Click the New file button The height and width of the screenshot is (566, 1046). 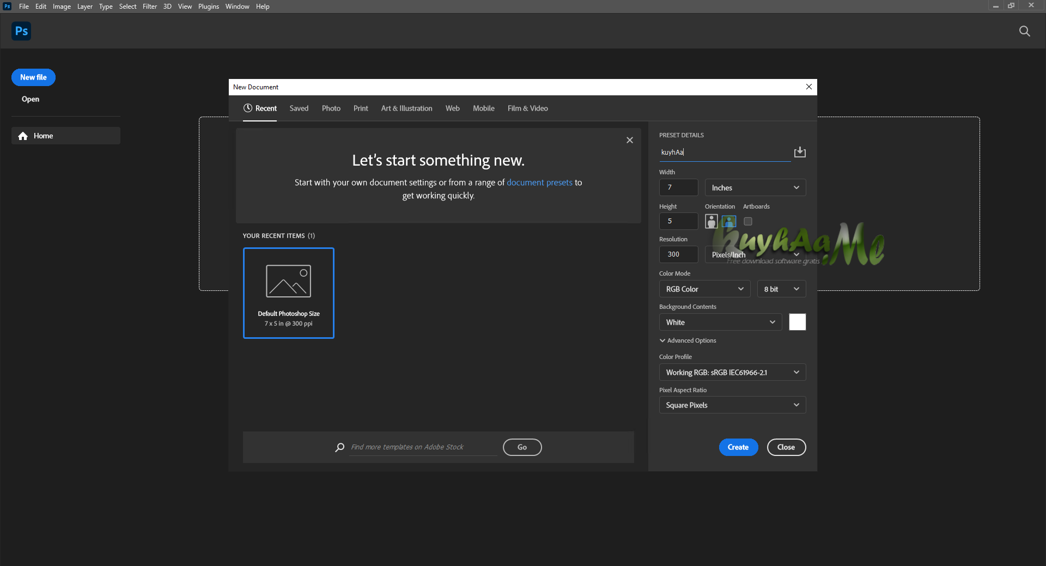pos(33,77)
